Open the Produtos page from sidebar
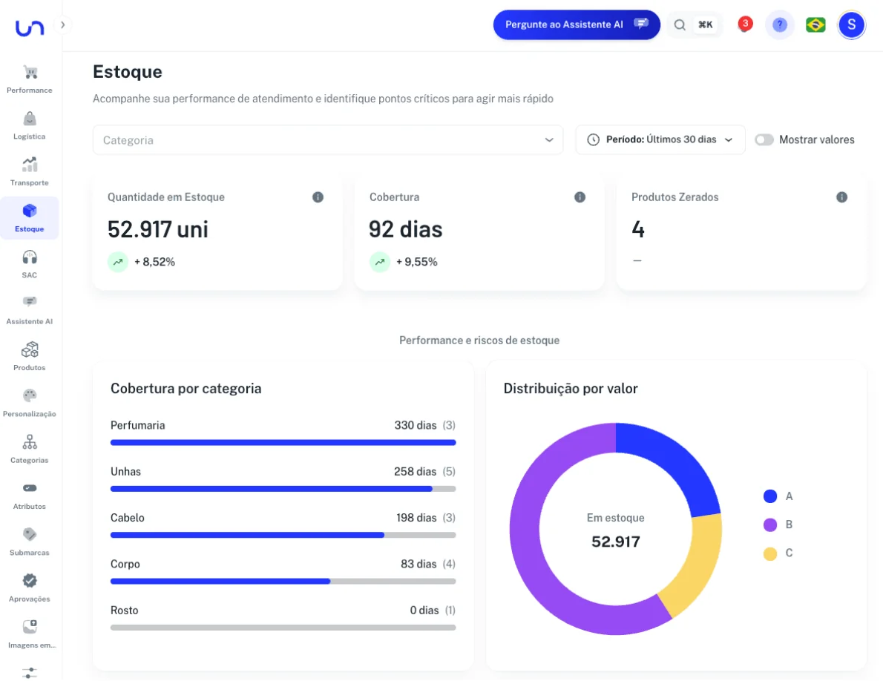The image size is (883, 681). 30,356
